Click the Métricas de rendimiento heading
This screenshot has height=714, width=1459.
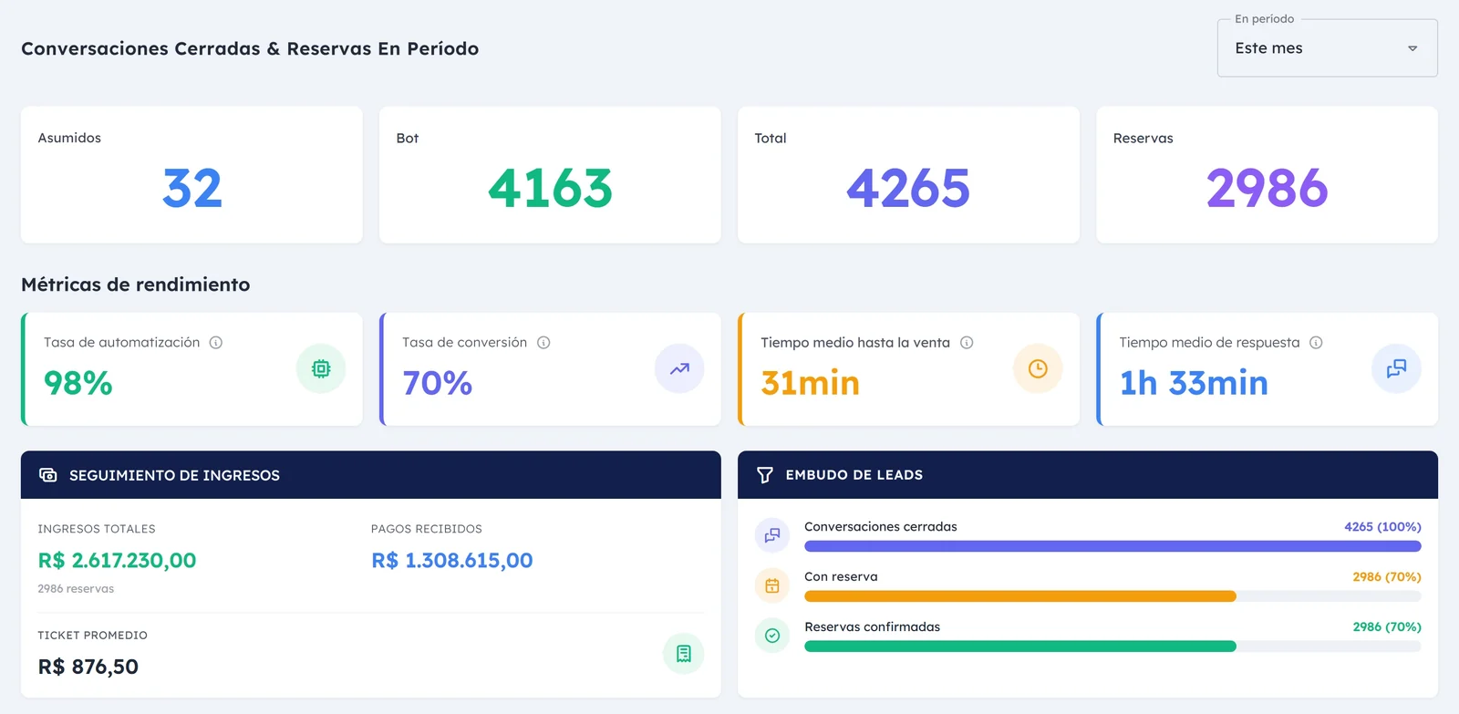pos(136,285)
